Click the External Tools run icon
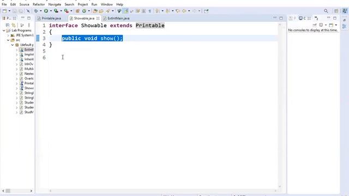 [67, 11]
